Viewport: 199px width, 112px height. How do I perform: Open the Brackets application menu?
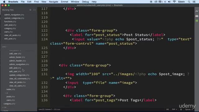click(x=13, y=2)
